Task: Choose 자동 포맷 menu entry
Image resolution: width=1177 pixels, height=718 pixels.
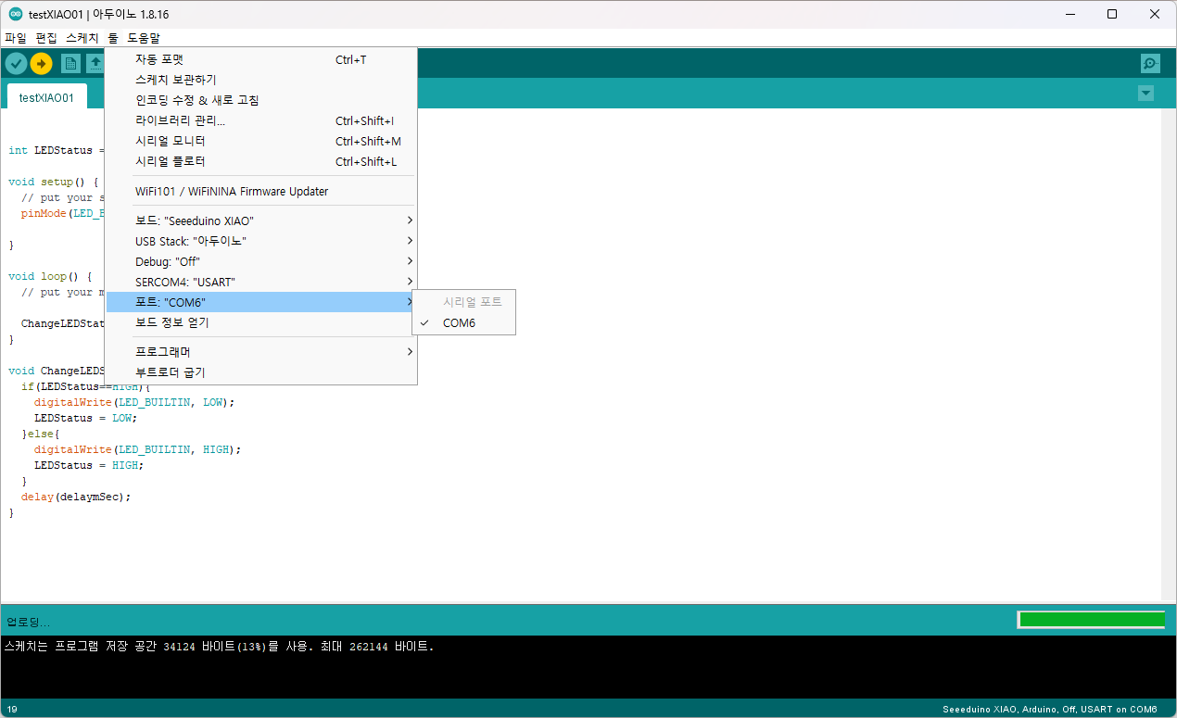Action: click(260, 59)
